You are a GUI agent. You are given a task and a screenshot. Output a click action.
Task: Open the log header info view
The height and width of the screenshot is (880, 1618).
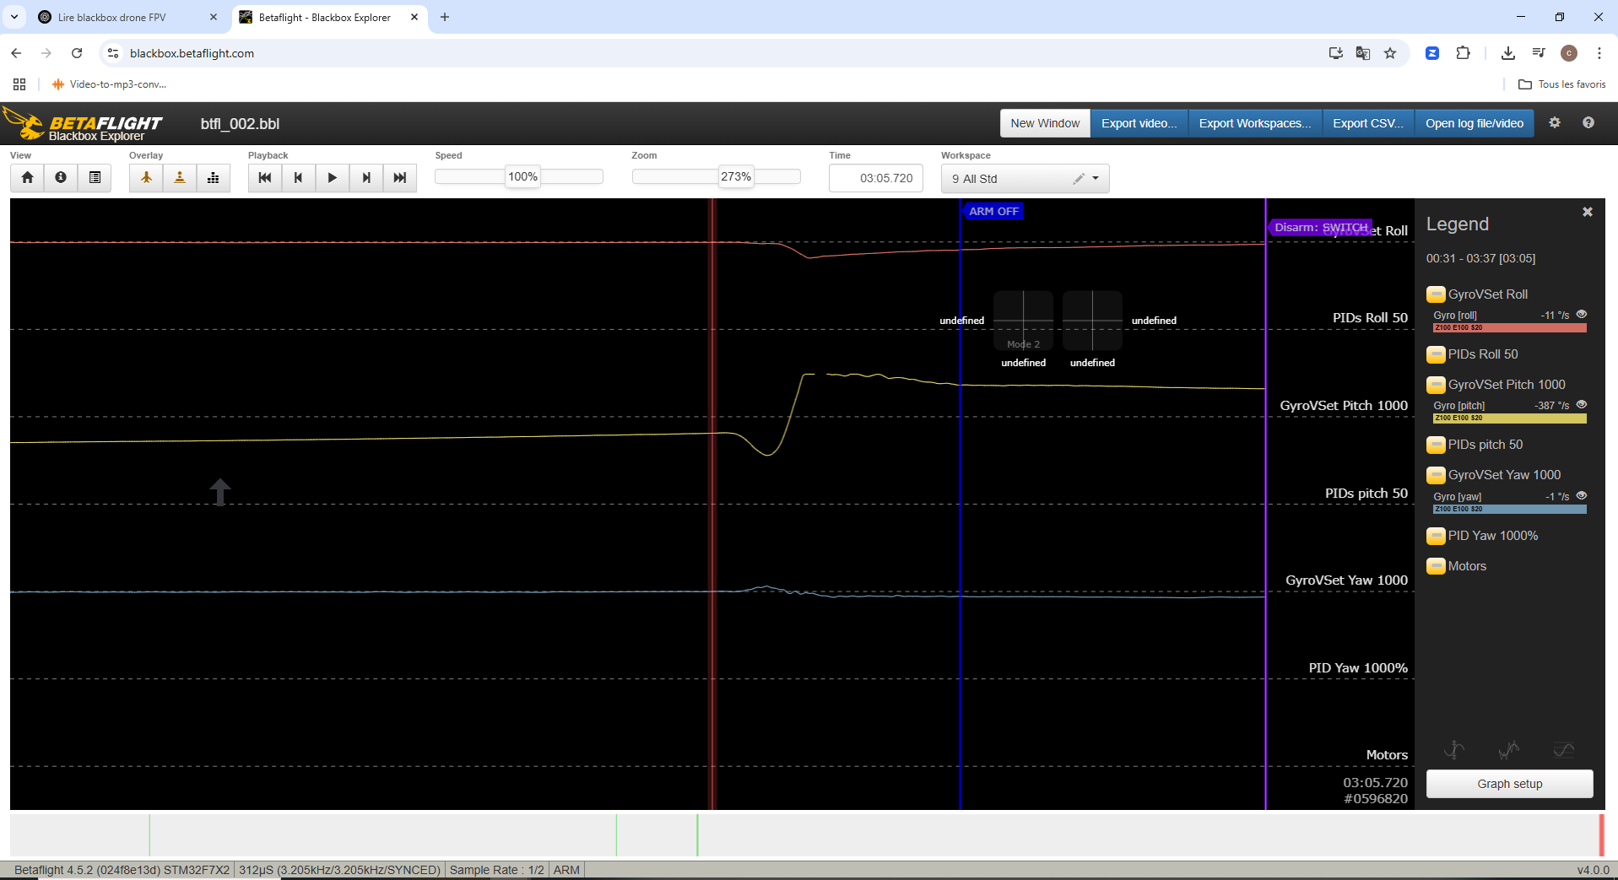pos(61,177)
